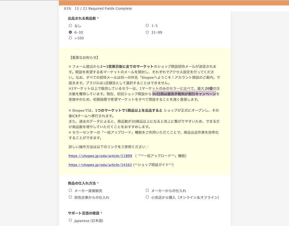
Task: Enable the メーカーからの仕入れ checkbox
Action: (147, 190)
